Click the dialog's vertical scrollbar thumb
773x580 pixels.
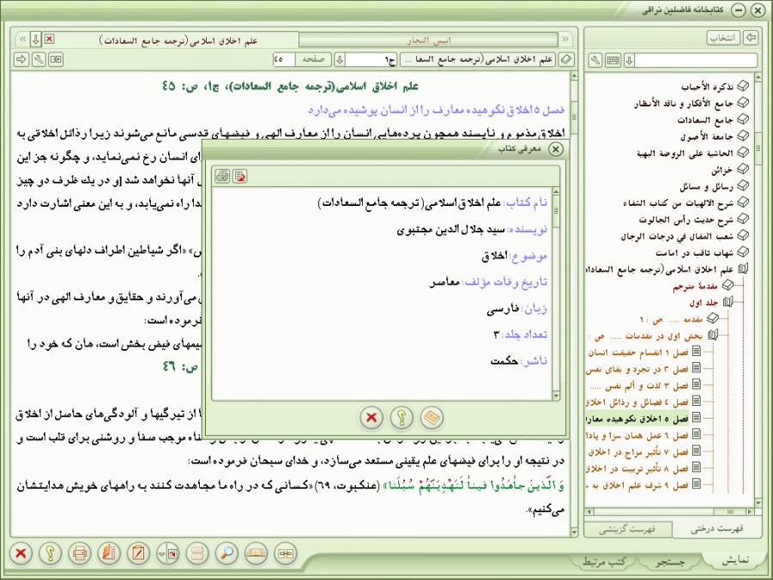(556, 210)
